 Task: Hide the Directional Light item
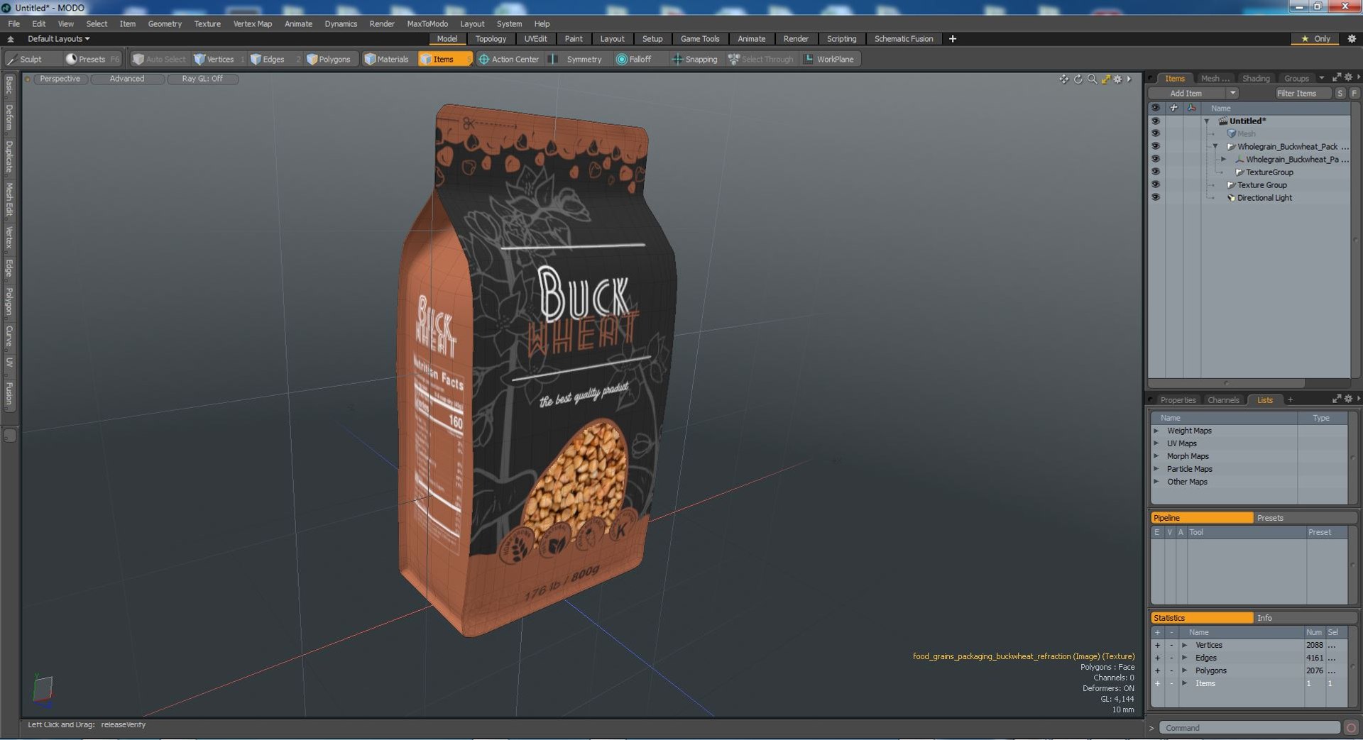1155,197
